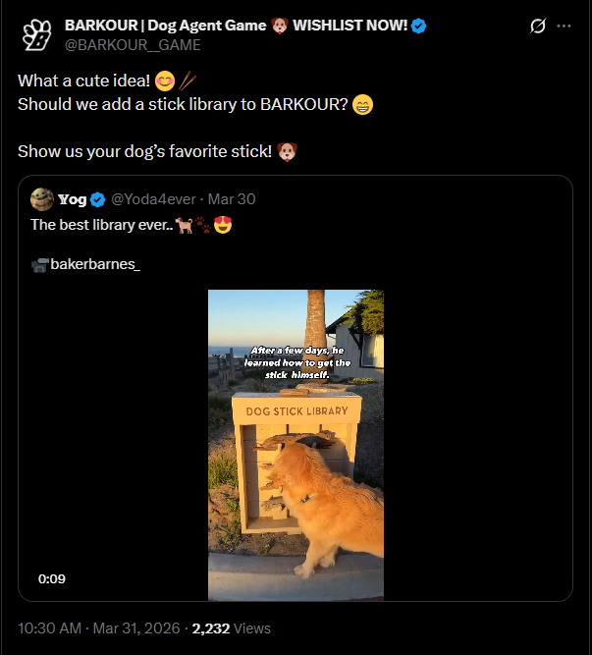Click the grinning emoji after "BARKOUR?"

[363, 104]
